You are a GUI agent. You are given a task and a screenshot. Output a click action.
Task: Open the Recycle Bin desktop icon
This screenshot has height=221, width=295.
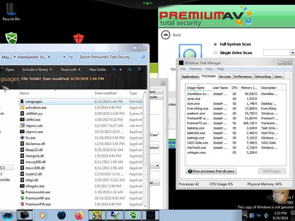[x=11, y=11]
